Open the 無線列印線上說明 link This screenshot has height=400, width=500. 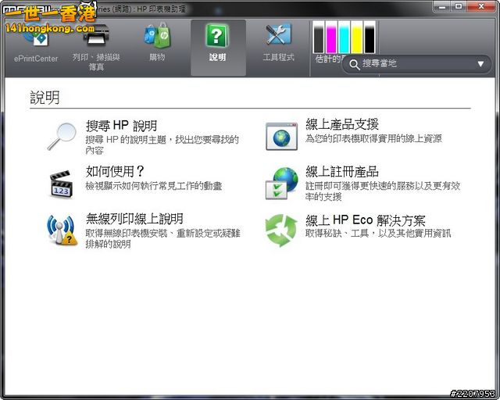click(134, 219)
